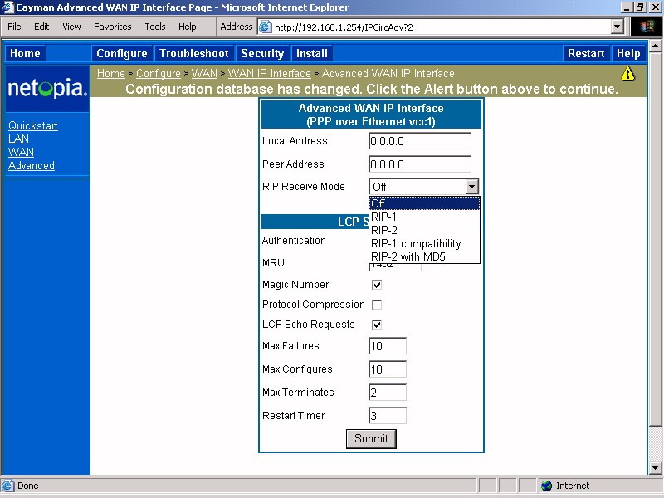Open the LAN sidebar link
Screen dimensions: 664x498
point(18,139)
